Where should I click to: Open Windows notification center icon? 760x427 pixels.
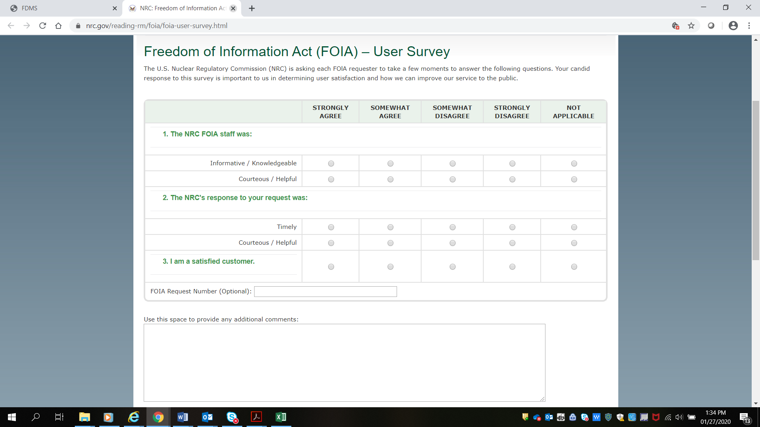745,418
